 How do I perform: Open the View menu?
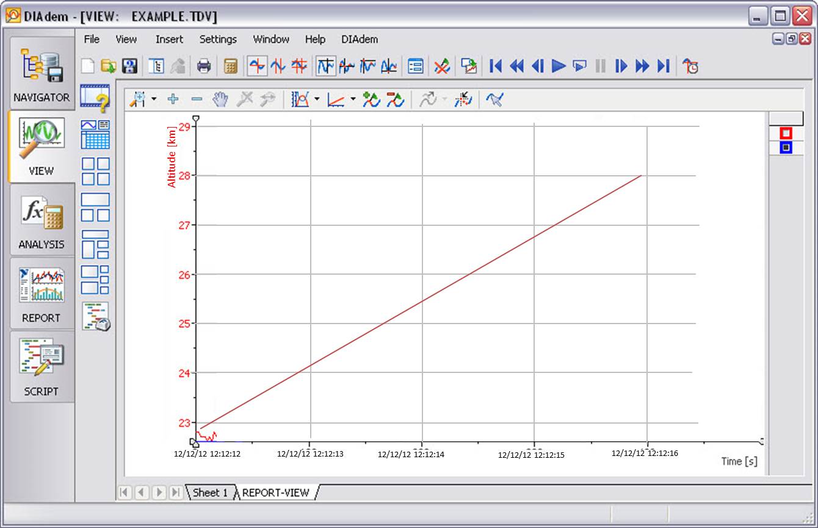[x=126, y=39]
